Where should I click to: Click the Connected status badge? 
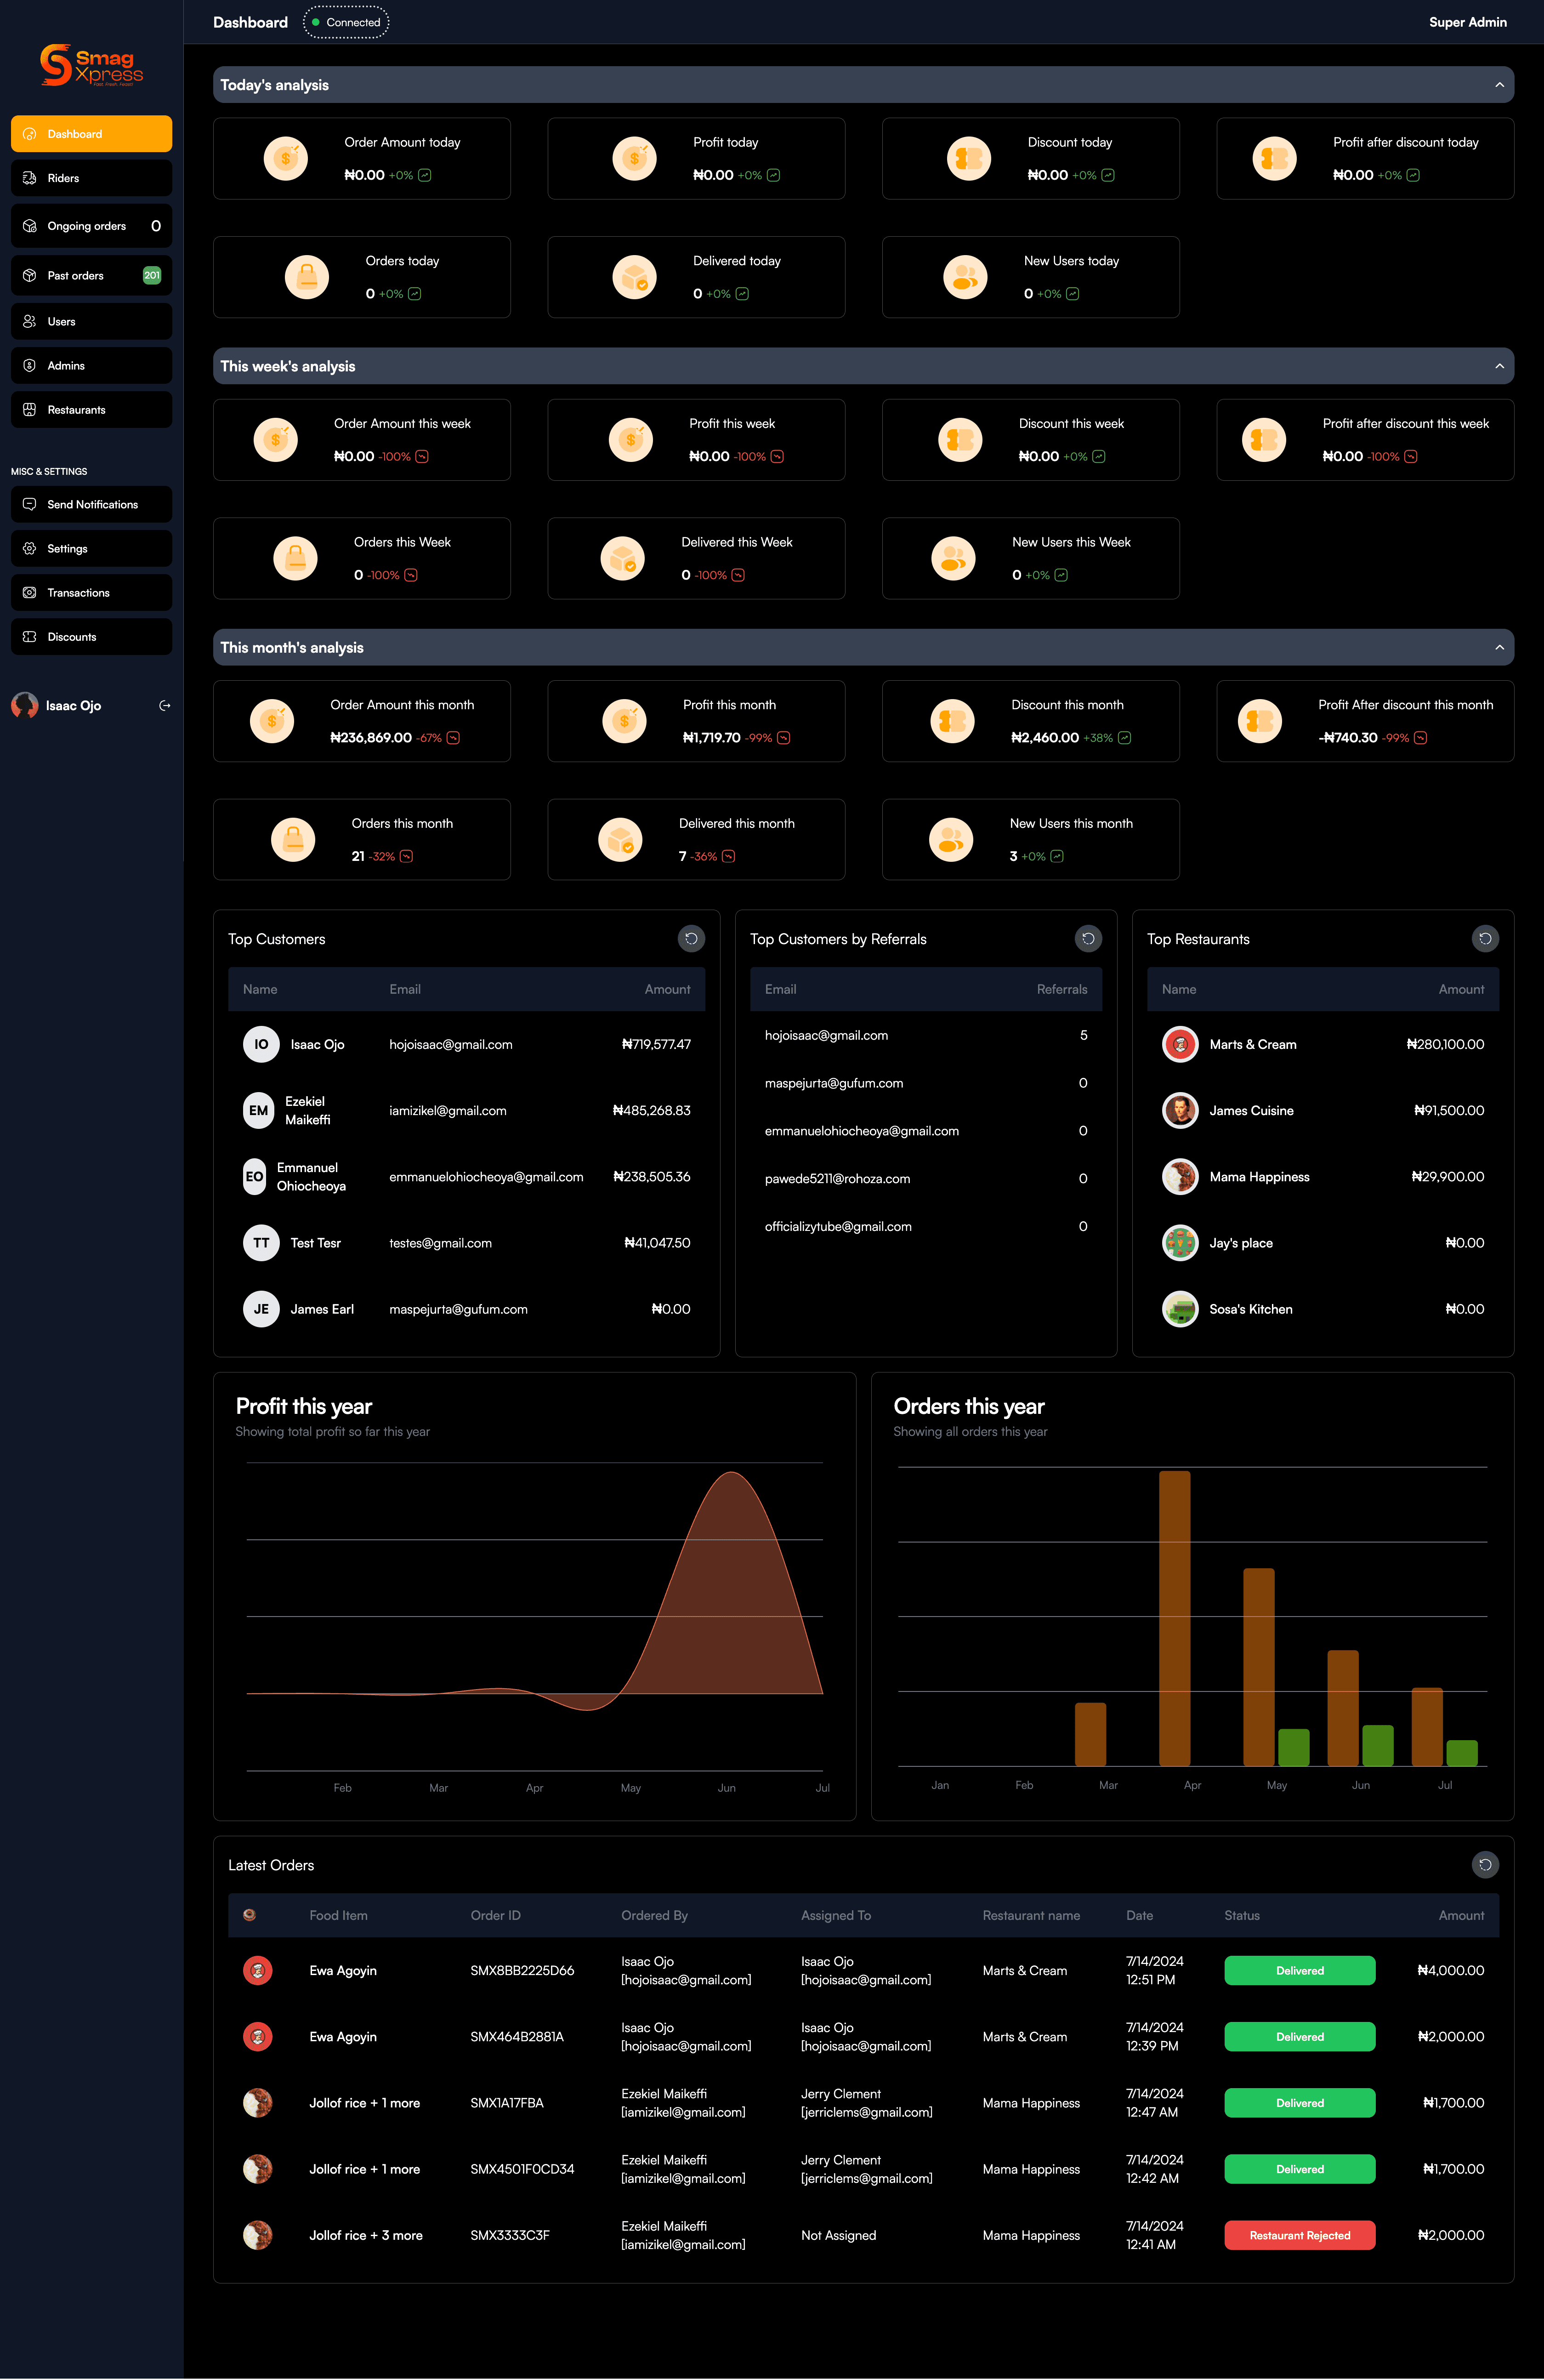pos(346,22)
